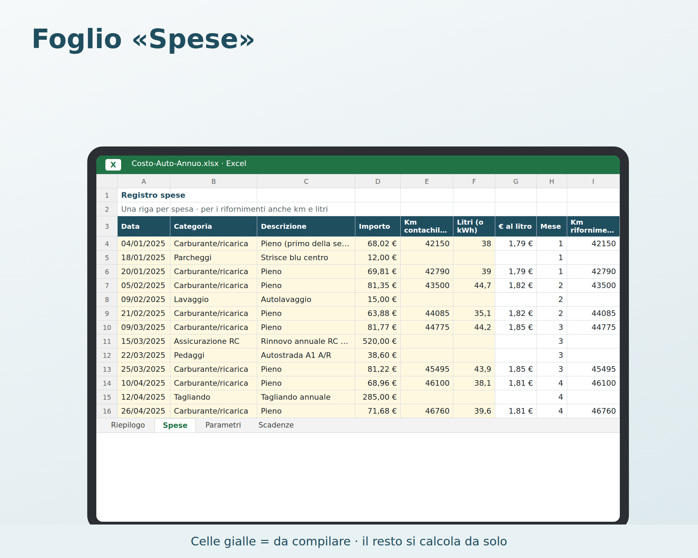Image resolution: width=698 pixels, height=558 pixels.
Task: Click the 'Data' header cell
Action: point(144,226)
